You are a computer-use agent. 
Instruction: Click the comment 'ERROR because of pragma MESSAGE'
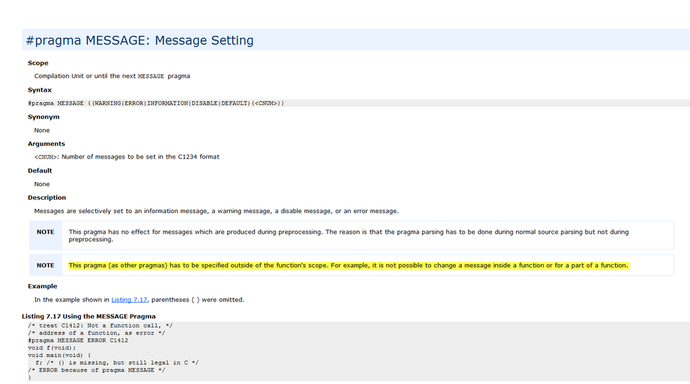point(97,370)
